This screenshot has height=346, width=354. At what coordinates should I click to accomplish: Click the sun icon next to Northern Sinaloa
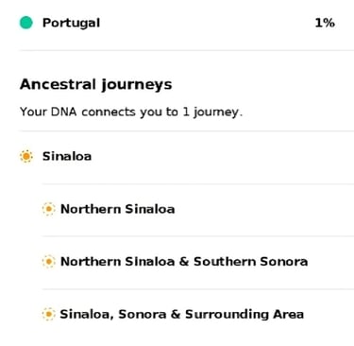point(48,209)
